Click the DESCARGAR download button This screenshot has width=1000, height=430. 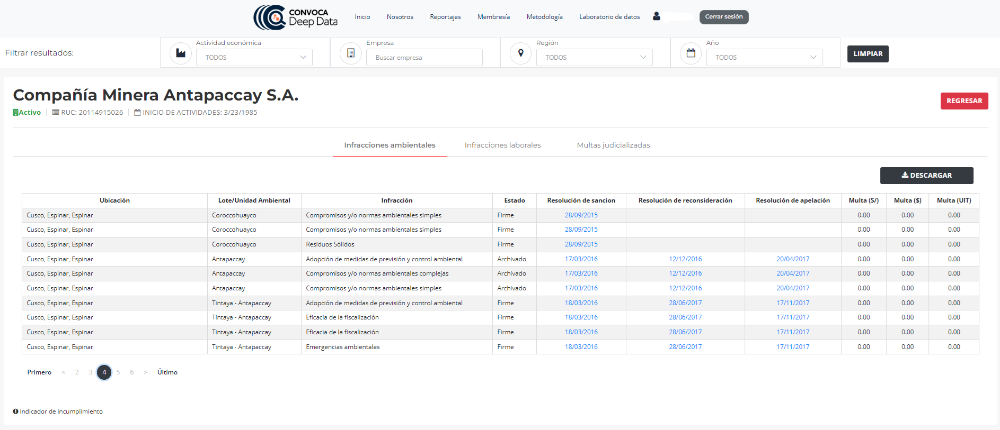click(x=927, y=176)
